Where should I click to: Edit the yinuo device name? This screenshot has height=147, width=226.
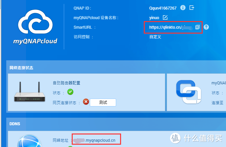[165, 17]
